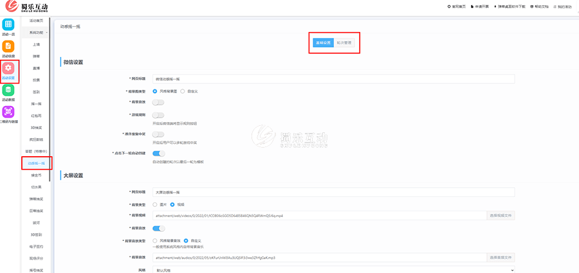The height and width of the screenshot is (273, 579).
Task: Click the 大屏动感摇一摇 page title field
Action: (x=333, y=192)
